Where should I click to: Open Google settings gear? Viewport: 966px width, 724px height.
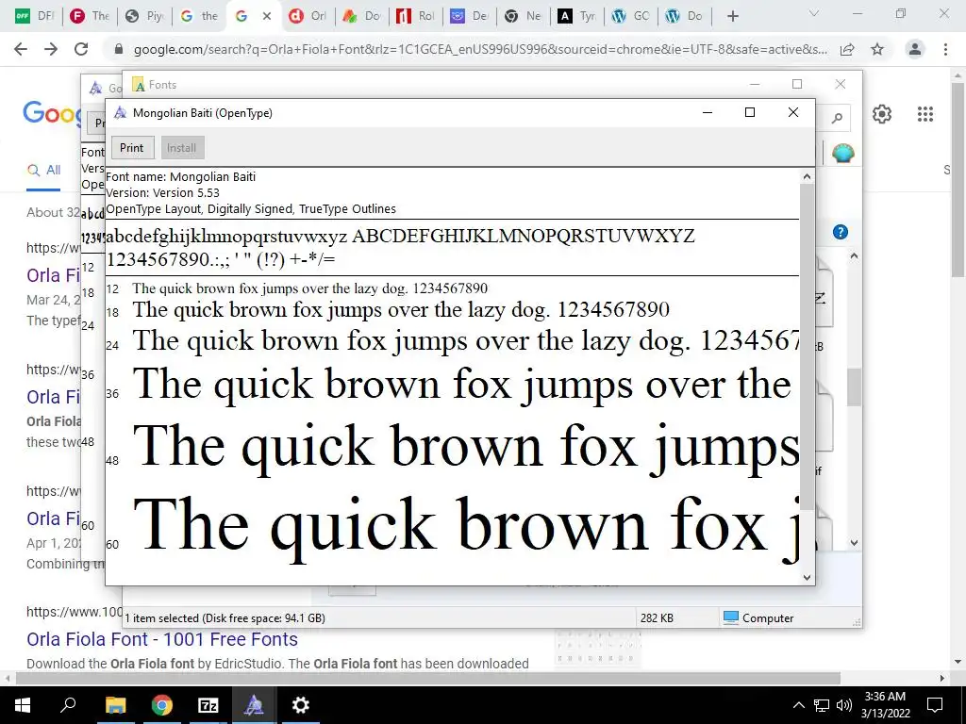click(882, 114)
